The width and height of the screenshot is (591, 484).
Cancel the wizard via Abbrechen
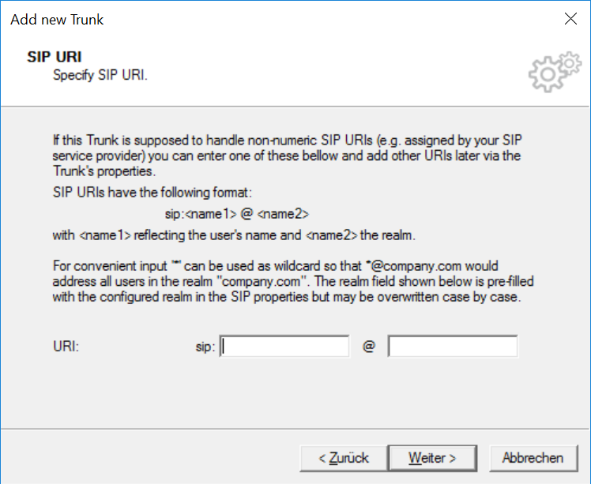click(x=533, y=458)
